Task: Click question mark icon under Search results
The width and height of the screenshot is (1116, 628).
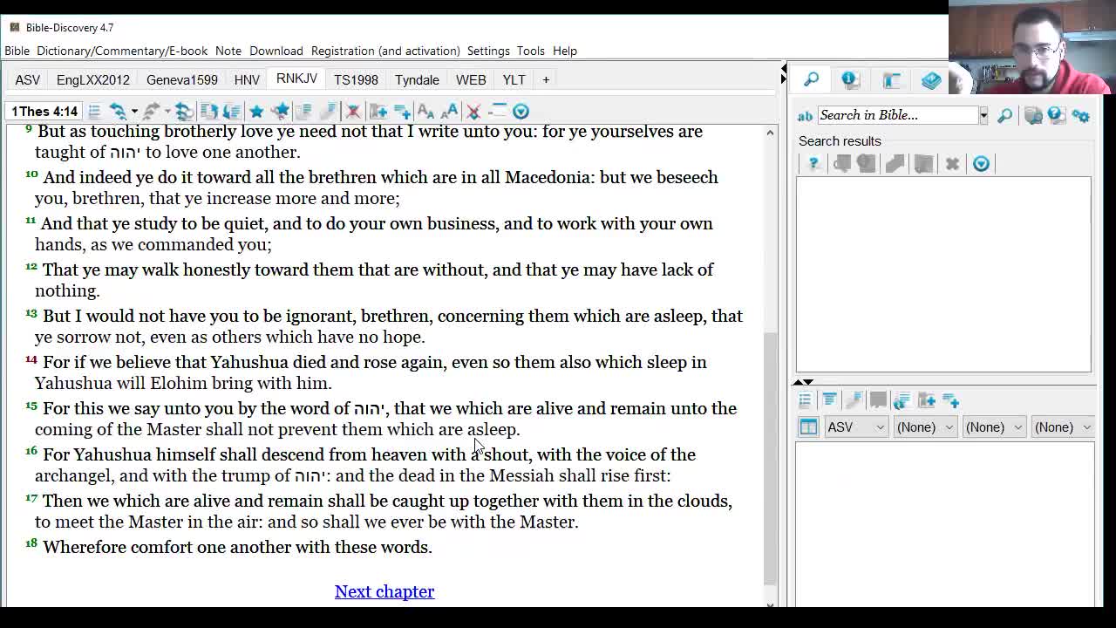Action: pos(813,164)
